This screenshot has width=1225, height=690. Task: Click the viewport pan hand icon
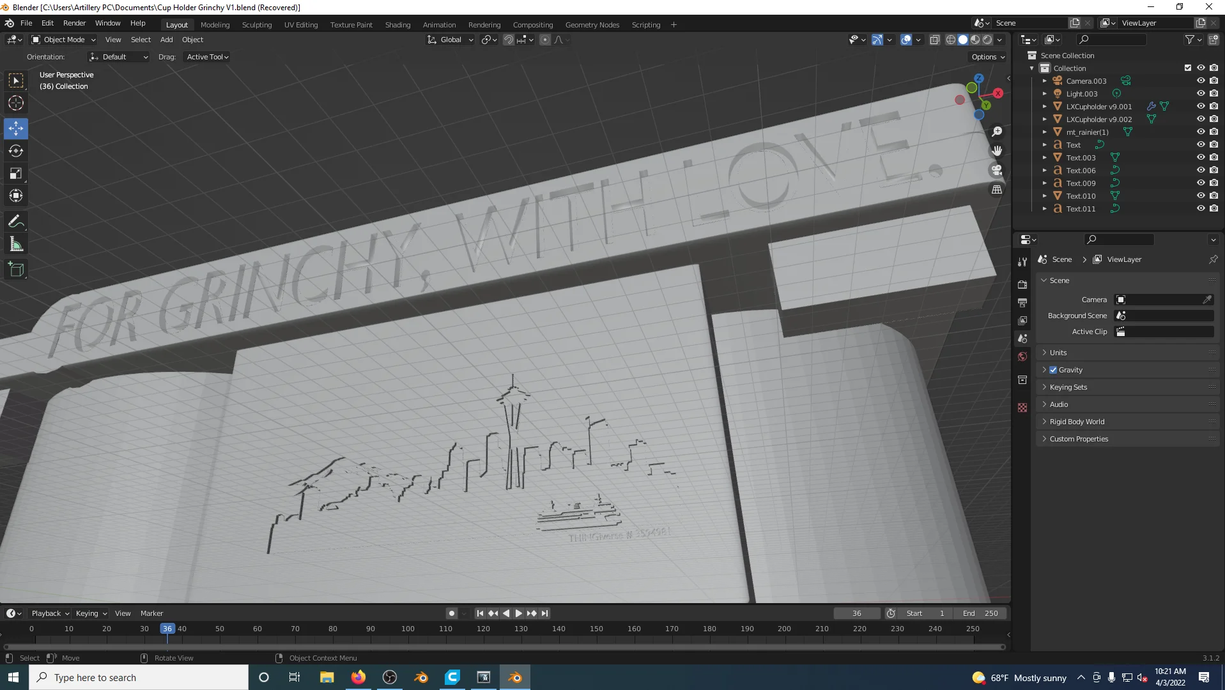click(997, 151)
